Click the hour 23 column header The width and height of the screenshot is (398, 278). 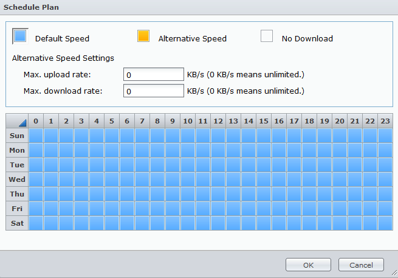(385, 121)
